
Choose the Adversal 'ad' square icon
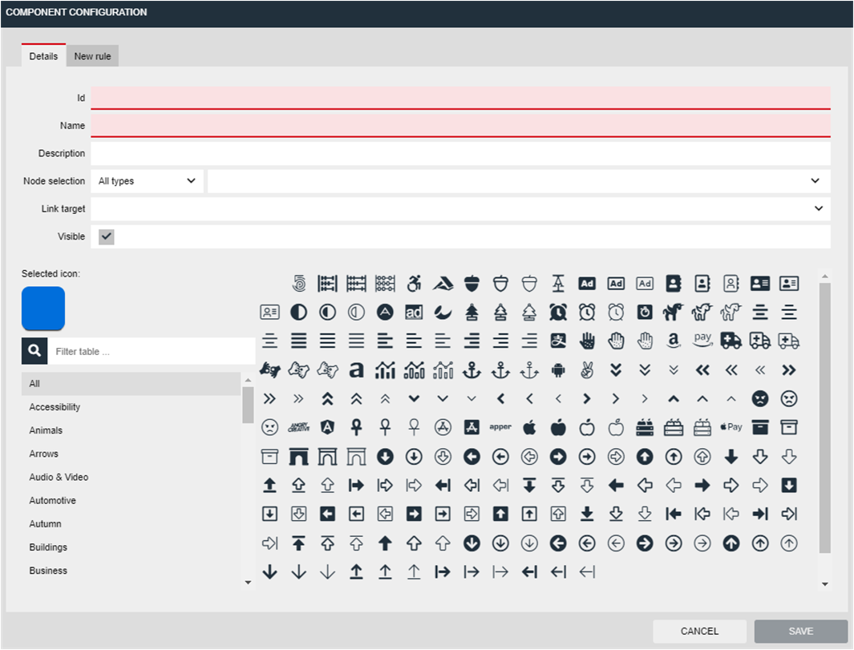[x=414, y=313]
